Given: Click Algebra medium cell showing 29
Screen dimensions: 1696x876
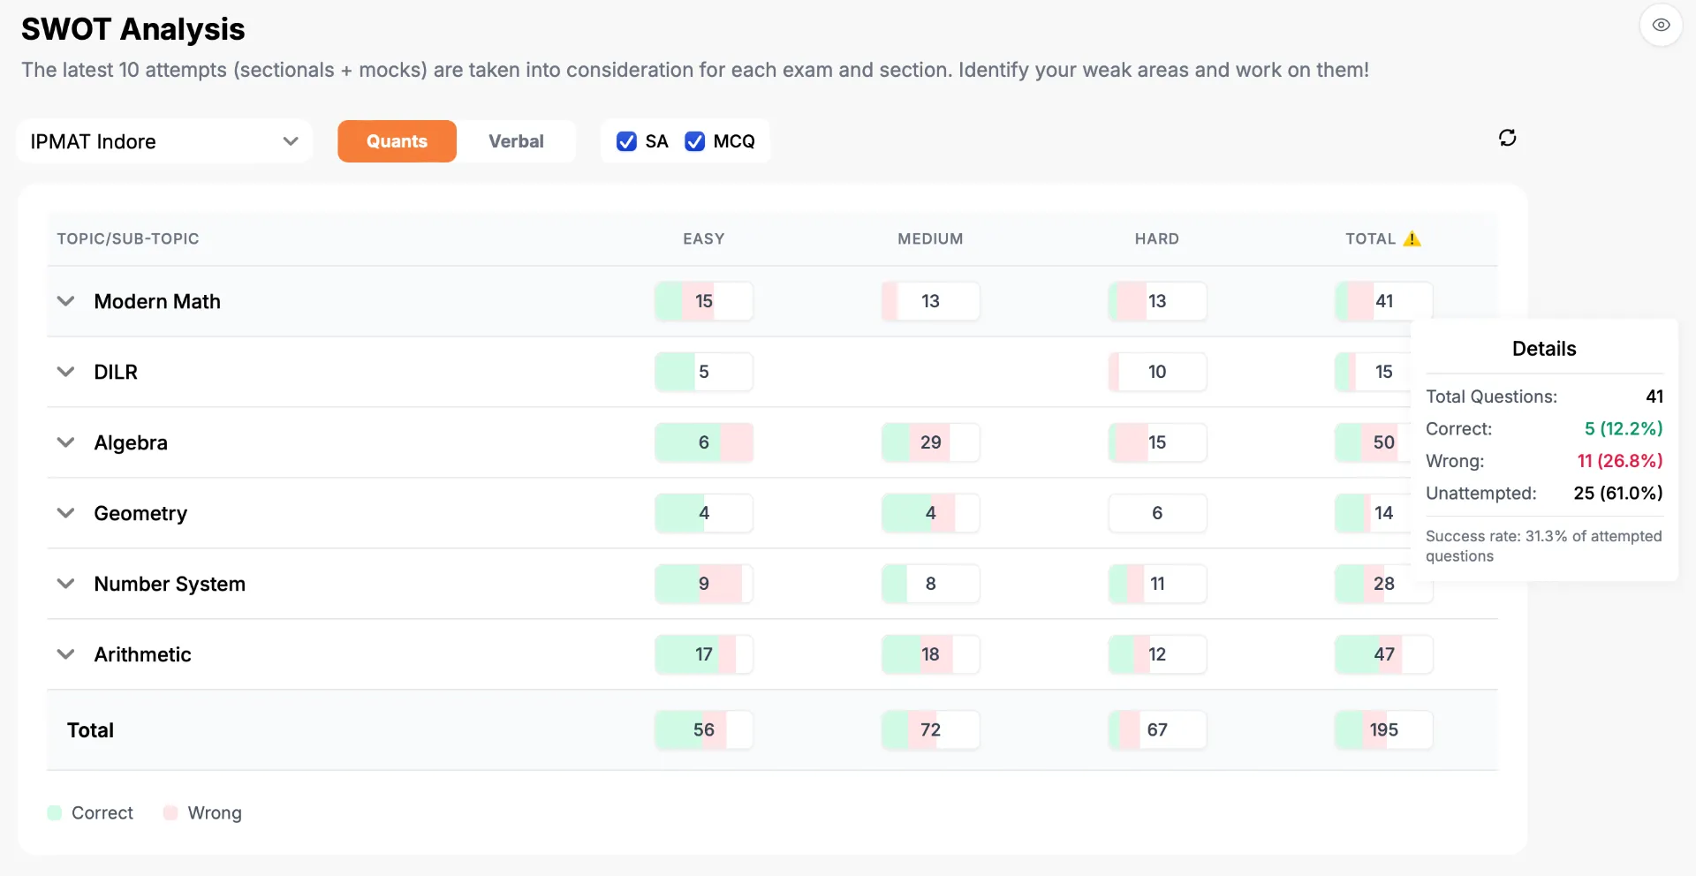Looking at the screenshot, I should tap(930, 442).
